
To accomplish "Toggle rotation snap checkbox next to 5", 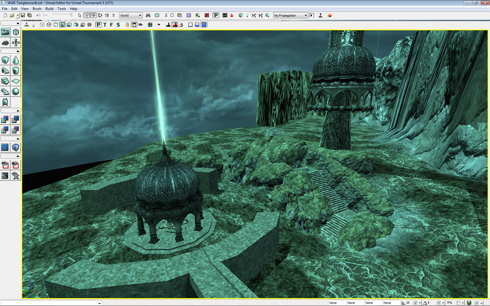I will point(439,303).
